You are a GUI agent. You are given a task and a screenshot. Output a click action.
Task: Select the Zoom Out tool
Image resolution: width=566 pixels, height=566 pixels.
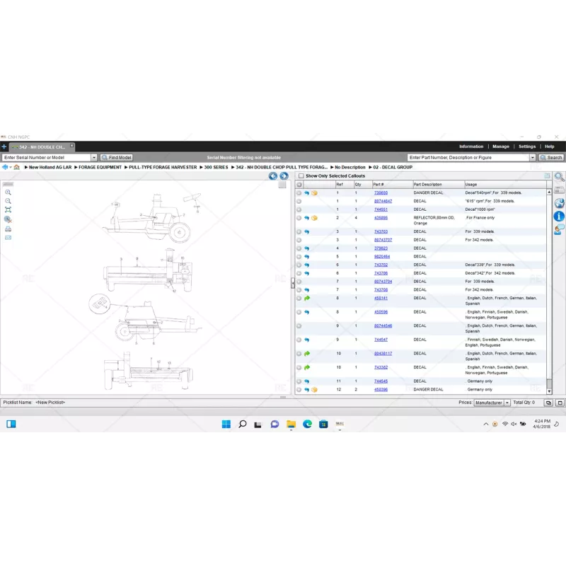[x=8, y=200]
